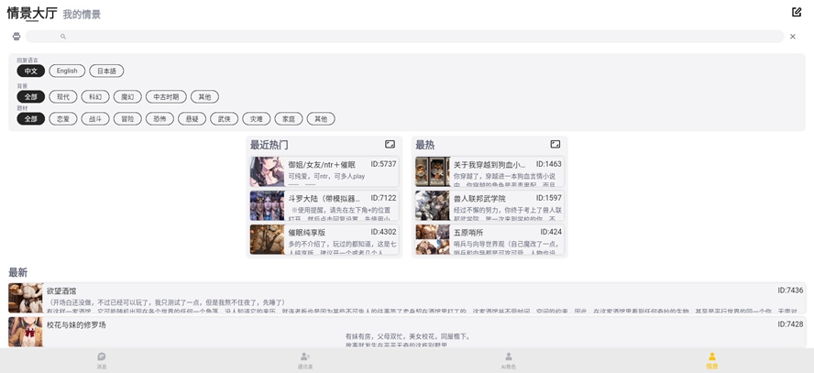Image resolution: width=814 pixels, height=373 pixels.
Task: Filter theme by 灾难
Action: pyautogui.click(x=257, y=119)
